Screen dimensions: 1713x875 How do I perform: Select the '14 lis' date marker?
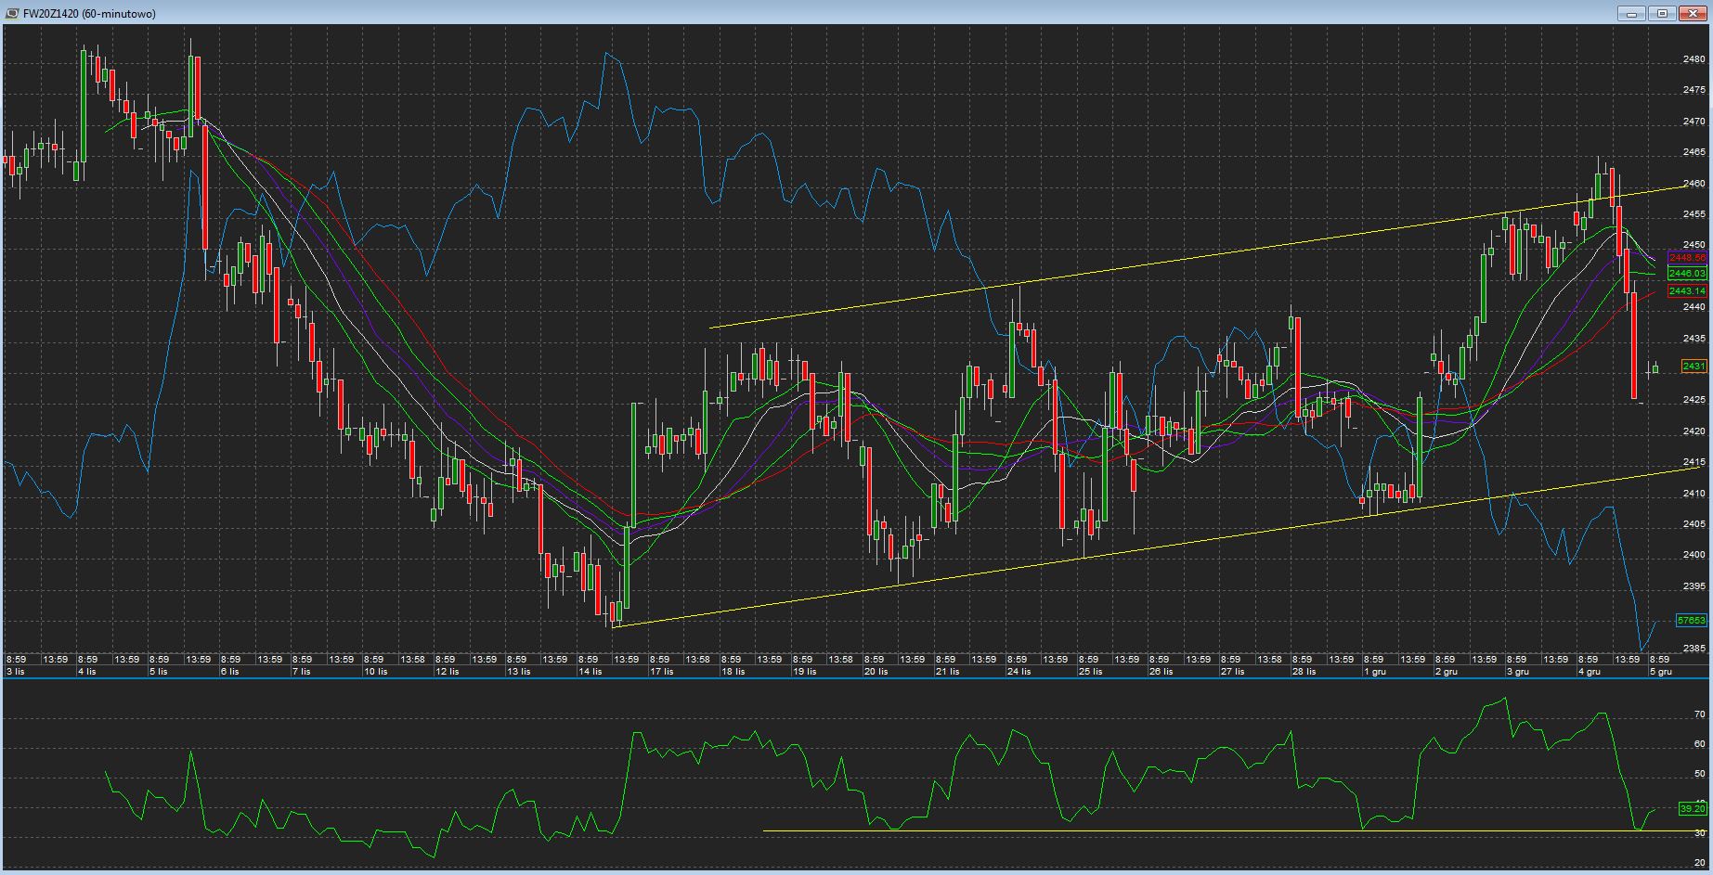[590, 671]
